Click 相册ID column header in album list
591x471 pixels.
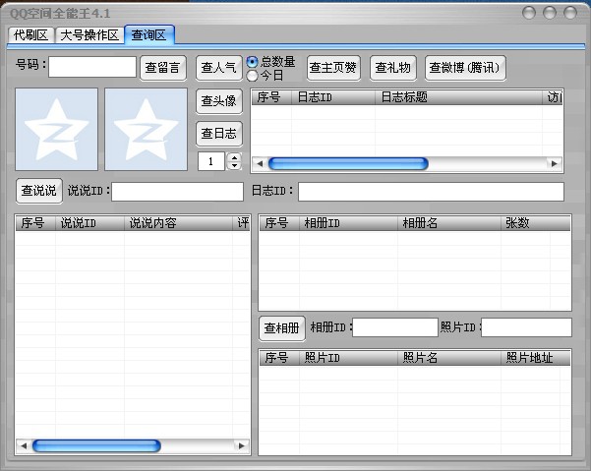[348, 223]
